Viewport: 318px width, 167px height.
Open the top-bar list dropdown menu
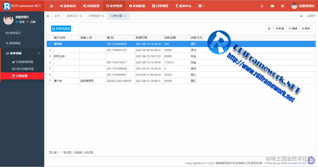pyautogui.click(x=201, y=6)
